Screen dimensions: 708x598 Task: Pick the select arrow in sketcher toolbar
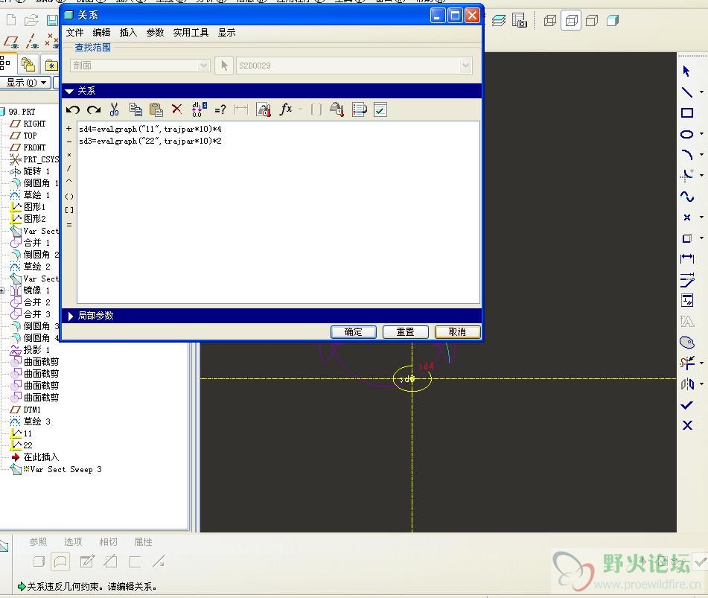point(686,71)
